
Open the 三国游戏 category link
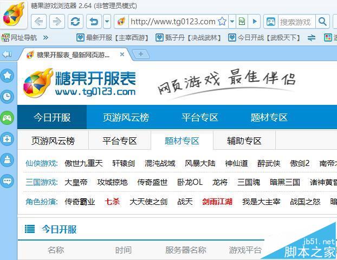42,182
